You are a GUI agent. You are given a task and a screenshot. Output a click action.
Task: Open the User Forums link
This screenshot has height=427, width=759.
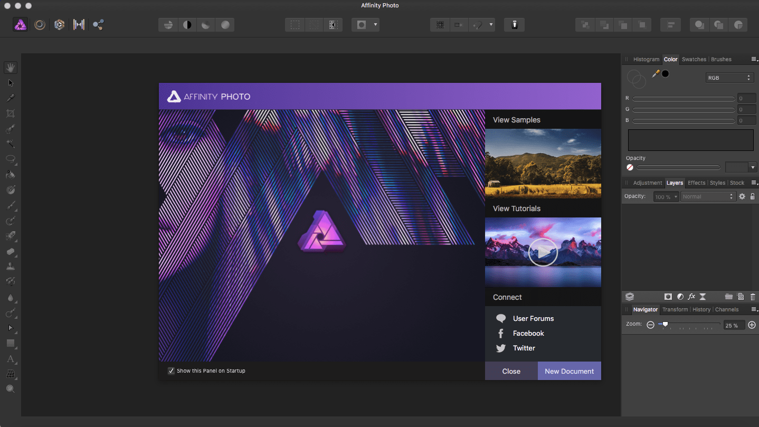click(533, 318)
